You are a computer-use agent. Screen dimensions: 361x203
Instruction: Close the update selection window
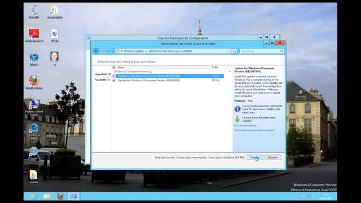click(x=280, y=43)
